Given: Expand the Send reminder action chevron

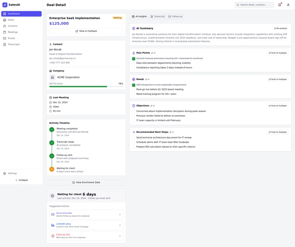Looking at the screenshot, I should pos(120,214).
